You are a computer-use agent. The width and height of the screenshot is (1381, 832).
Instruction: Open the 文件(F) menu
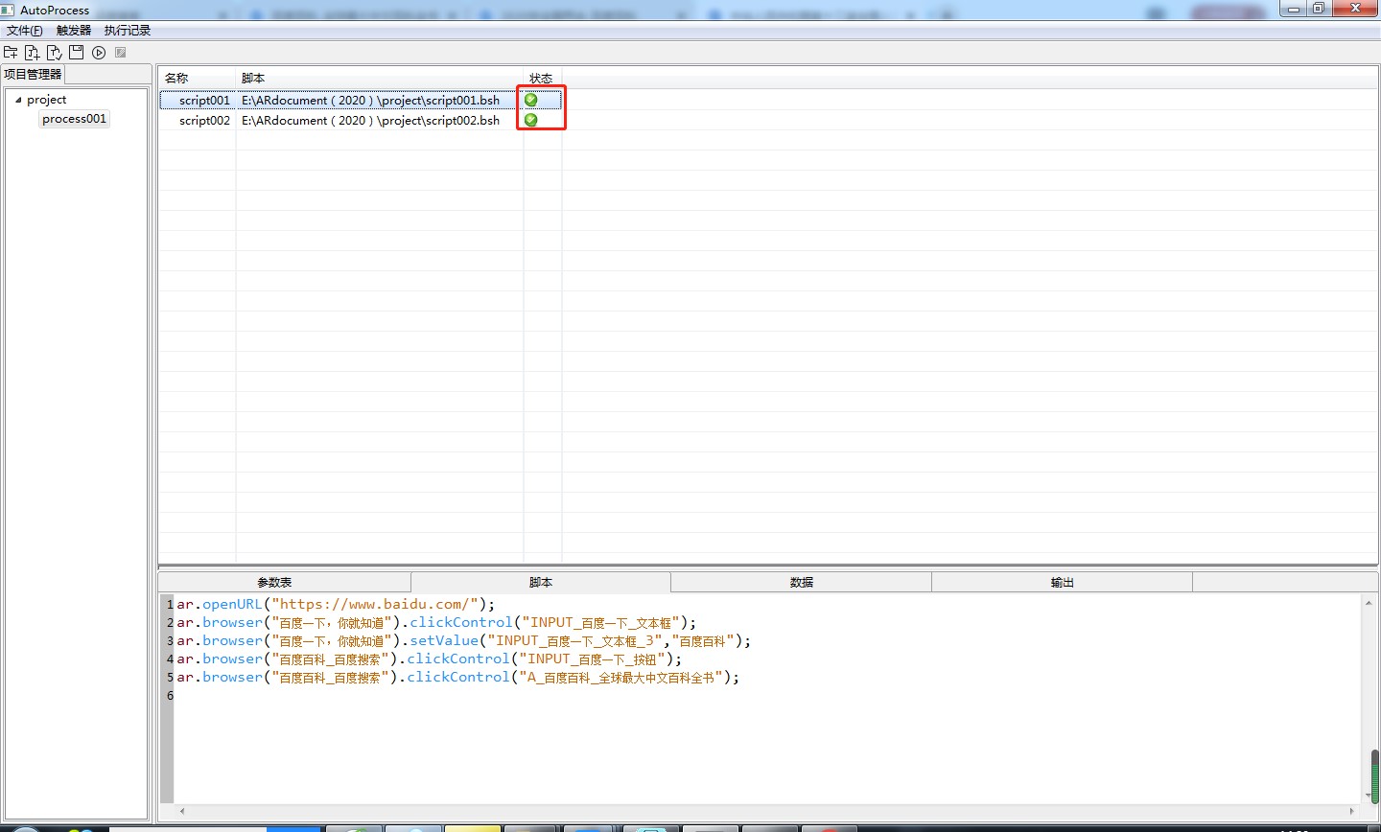[25, 31]
